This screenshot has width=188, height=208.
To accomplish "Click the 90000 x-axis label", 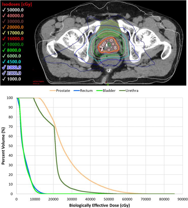I will click(183, 199).
